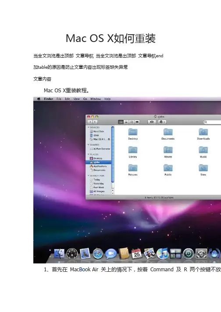Open Address Book in the Dock
Screen dimensions: 221x312
coord(124,253)
